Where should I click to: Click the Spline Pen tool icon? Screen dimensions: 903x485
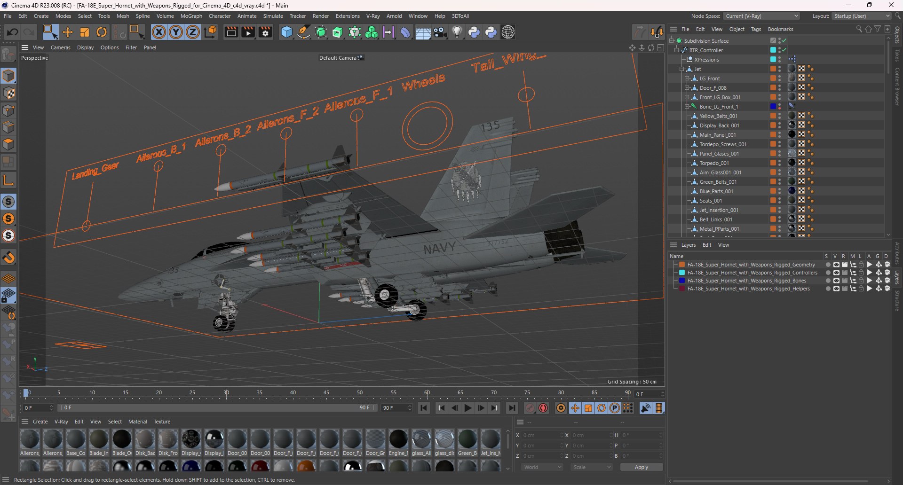[x=304, y=32]
